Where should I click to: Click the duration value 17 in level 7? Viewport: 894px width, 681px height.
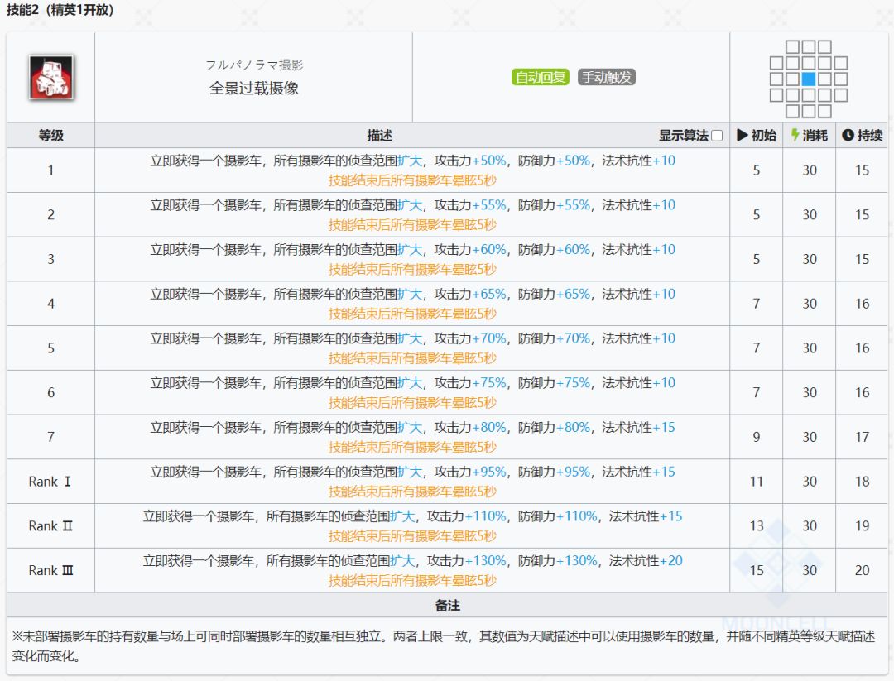[862, 437]
